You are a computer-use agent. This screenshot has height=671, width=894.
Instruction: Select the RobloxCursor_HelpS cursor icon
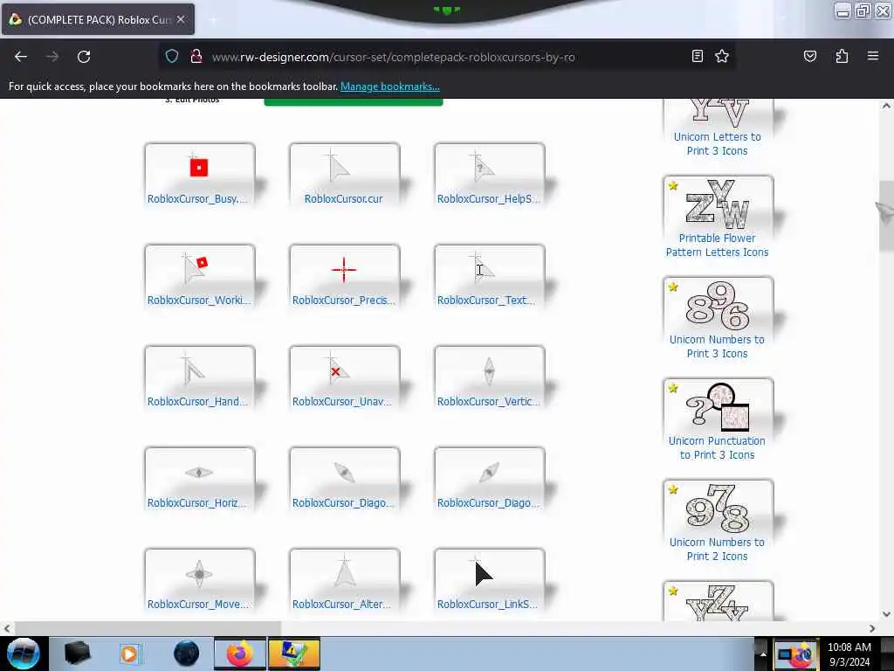pyautogui.click(x=484, y=168)
